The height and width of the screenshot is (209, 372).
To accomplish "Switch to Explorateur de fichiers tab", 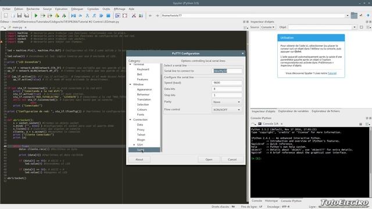I will click(325, 111).
